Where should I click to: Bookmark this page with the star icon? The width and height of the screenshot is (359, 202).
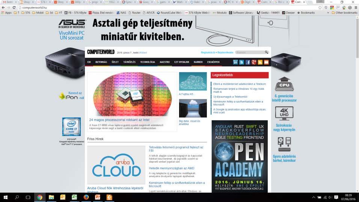[320, 8]
